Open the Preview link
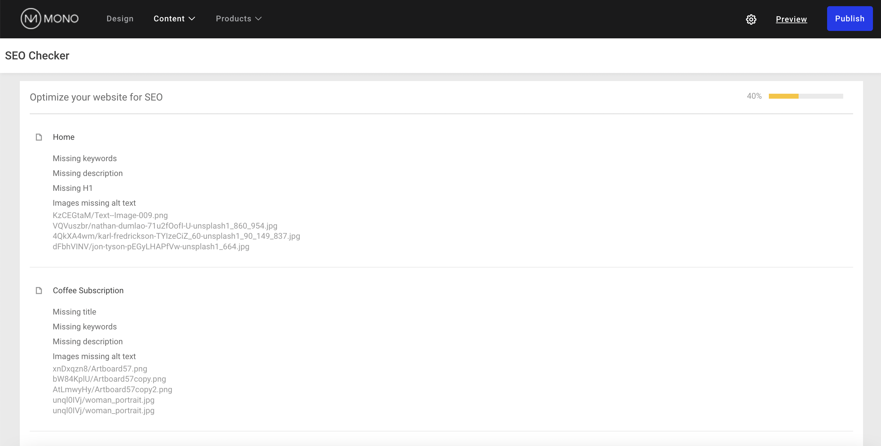This screenshot has height=446, width=881. click(791, 19)
